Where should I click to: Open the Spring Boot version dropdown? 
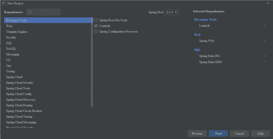coord(172,12)
